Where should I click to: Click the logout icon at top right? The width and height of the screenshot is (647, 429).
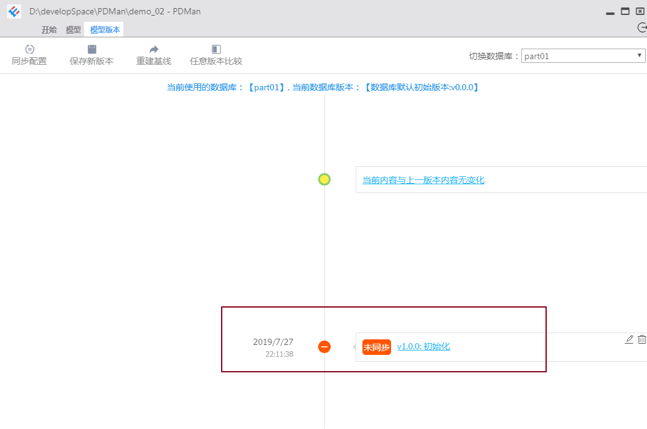coord(642,27)
